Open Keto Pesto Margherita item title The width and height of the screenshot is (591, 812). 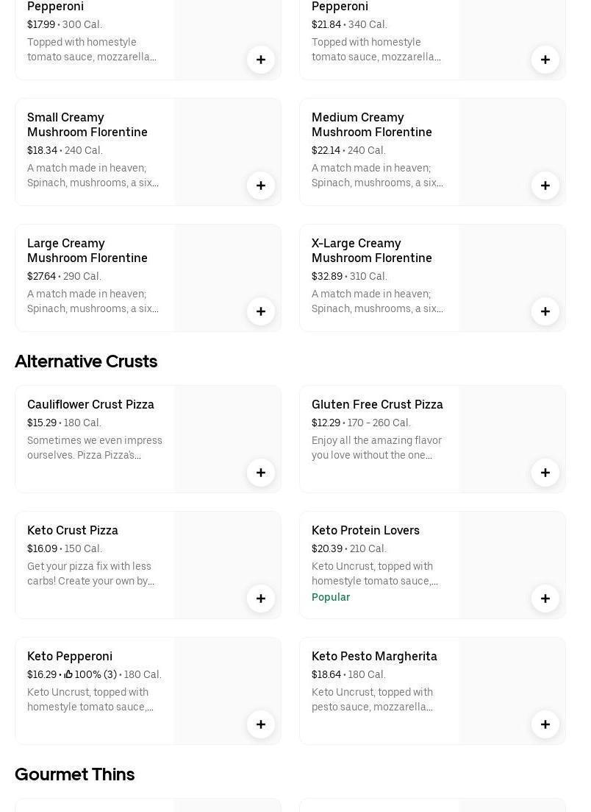click(x=374, y=656)
